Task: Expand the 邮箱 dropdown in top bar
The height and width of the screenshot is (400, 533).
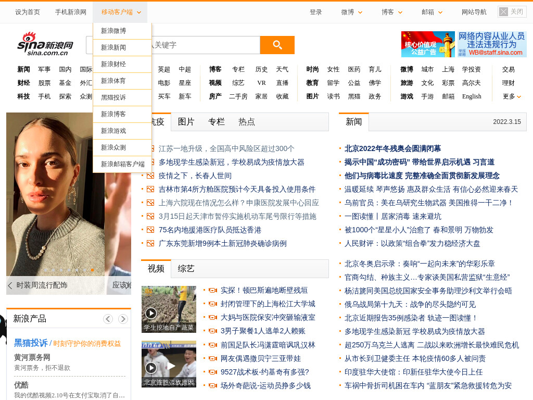Action: tap(432, 12)
